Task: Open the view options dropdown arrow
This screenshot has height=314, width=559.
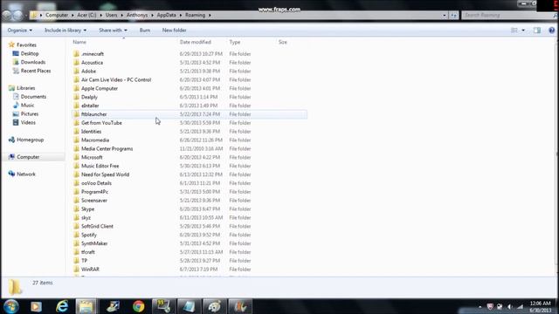Action: (523, 31)
